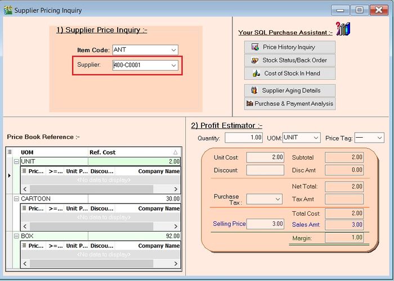Image resolution: width=394 pixels, height=281 pixels.
Task: Open Stock Status/Back Order report
Action: (290, 60)
